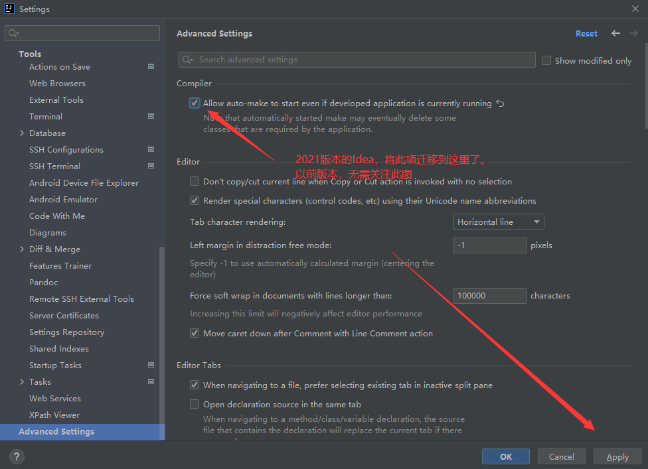Expand the Tasks tree node
Viewport: 648px width, 469px height.
(x=22, y=382)
